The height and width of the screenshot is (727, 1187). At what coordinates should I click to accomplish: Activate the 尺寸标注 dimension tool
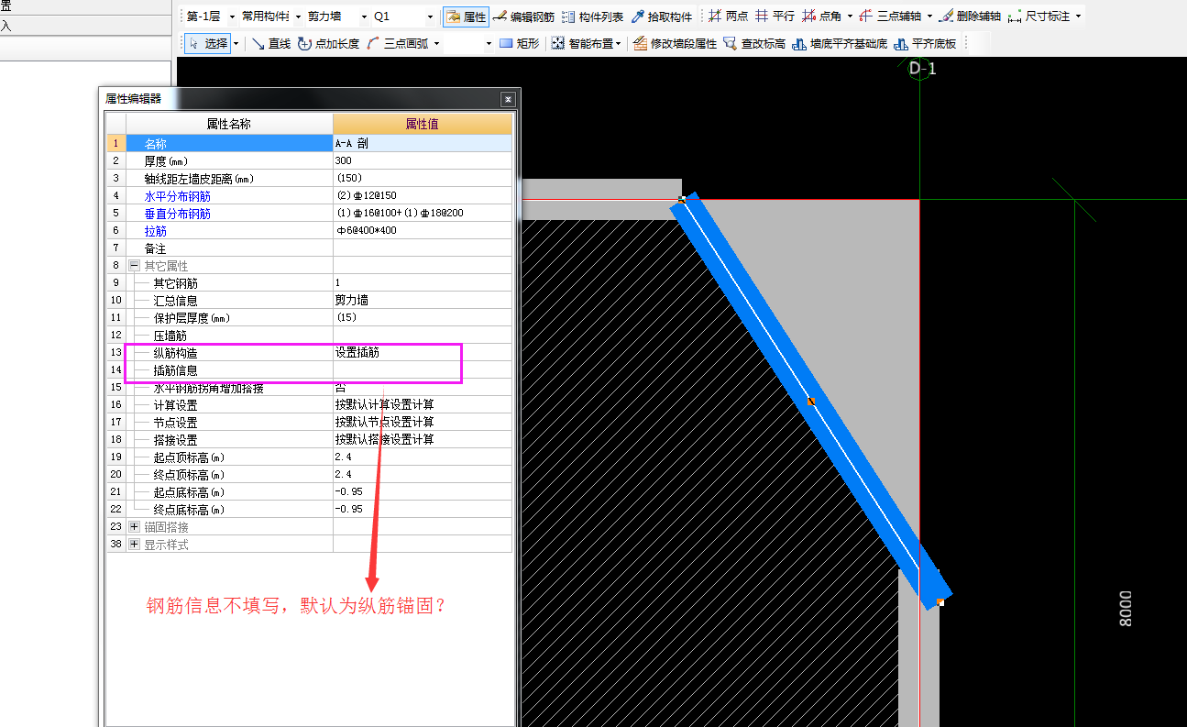[x=1039, y=17]
